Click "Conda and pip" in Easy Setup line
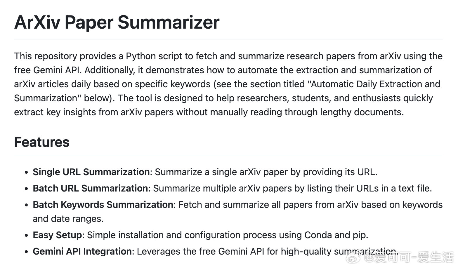Viewport: 458px width, 268px height. [335, 235]
